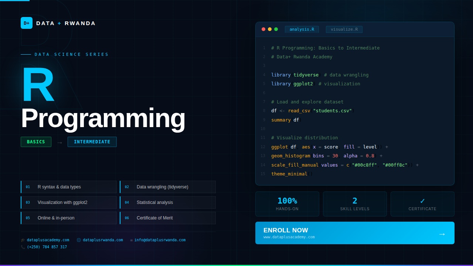Select topic 03 Visualization with ggplot2
Image resolution: width=473 pixels, height=266 pixels.
click(69, 202)
